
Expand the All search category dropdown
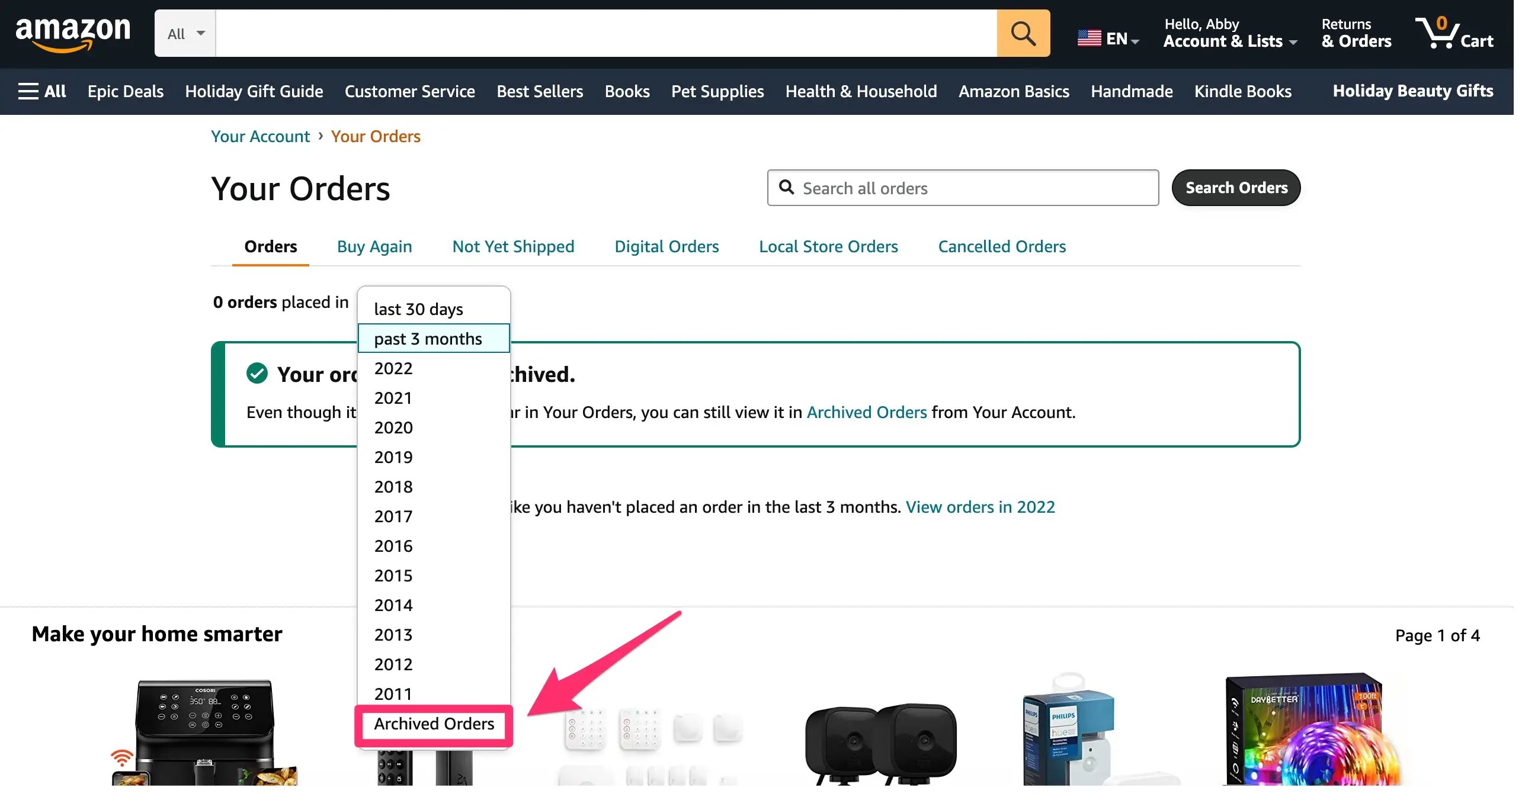click(x=185, y=33)
